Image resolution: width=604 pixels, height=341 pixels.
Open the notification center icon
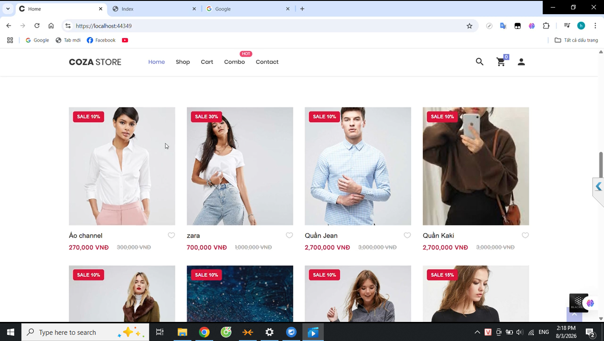click(x=590, y=332)
